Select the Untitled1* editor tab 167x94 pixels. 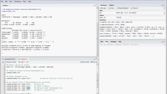pos(24,59)
